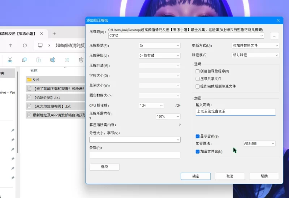This screenshot has width=289, height=198.
Task: Select the 【论坛介绍】.txt file
Action: click(47, 98)
